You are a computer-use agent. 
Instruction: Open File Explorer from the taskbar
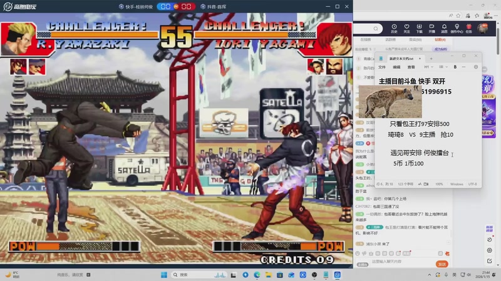pos(269,275)
